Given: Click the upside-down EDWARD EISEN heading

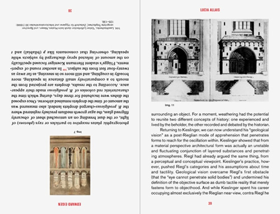Looking at the screenshot, I should (x=69, y=204).
